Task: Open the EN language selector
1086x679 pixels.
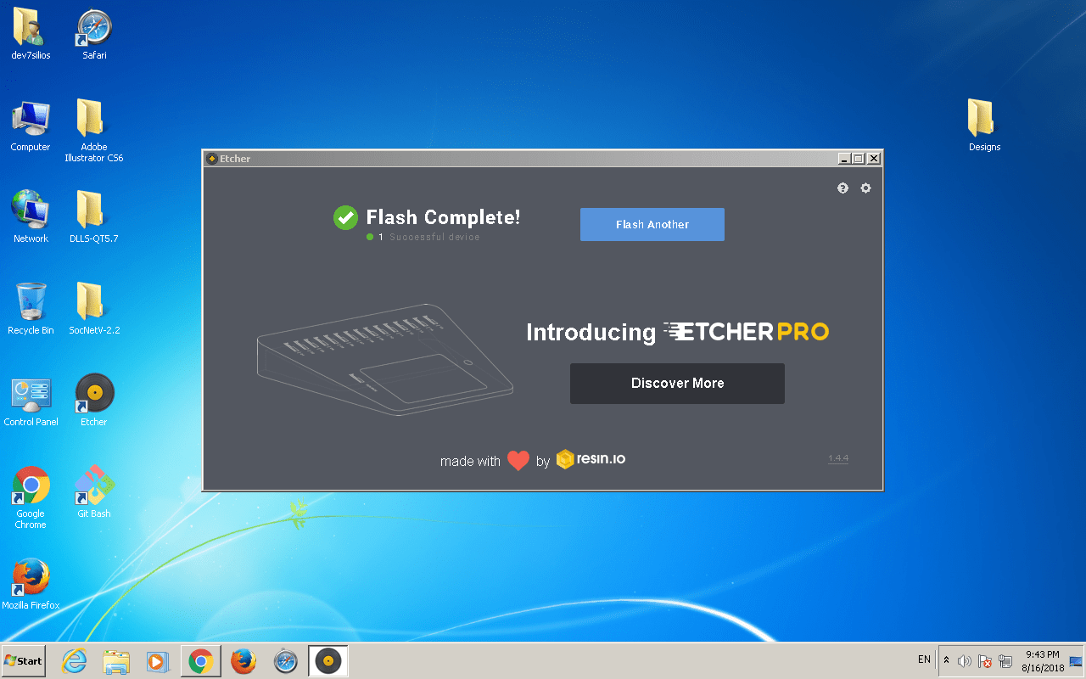Action: pyautogui.click(x=923, y=659)
